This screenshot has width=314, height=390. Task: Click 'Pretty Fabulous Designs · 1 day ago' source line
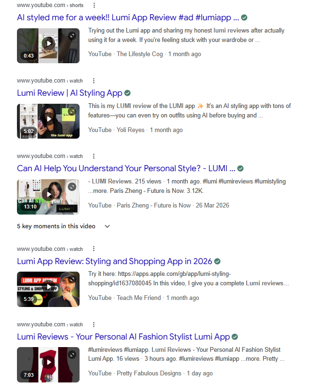[165, 373]
